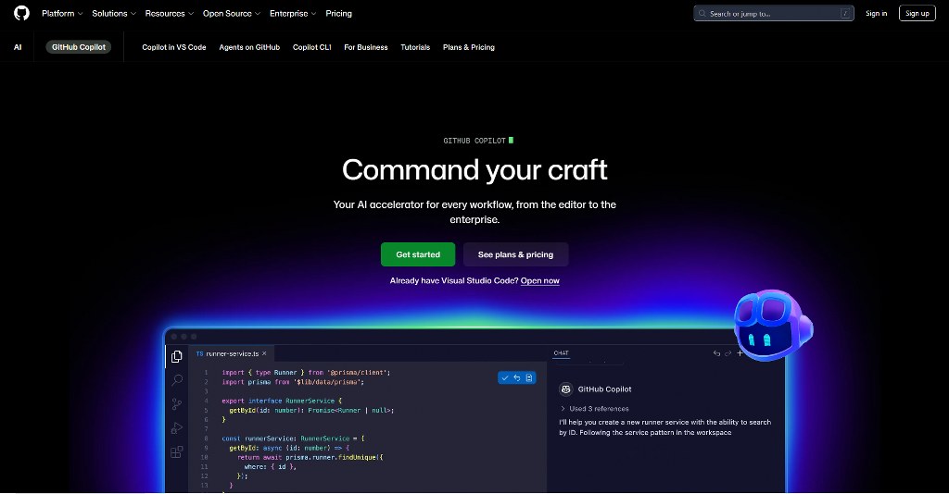Open Search icon in editor sidebar

[x=177, y=380]
